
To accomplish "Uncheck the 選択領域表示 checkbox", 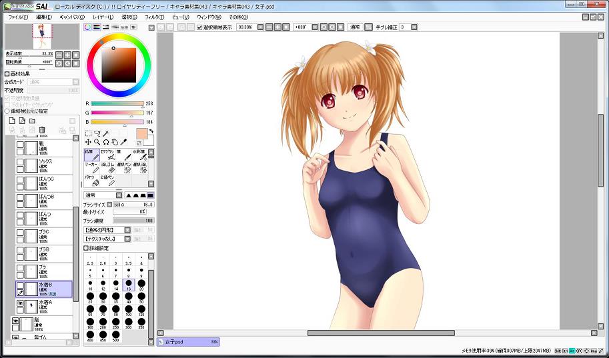I will [199, 27].
